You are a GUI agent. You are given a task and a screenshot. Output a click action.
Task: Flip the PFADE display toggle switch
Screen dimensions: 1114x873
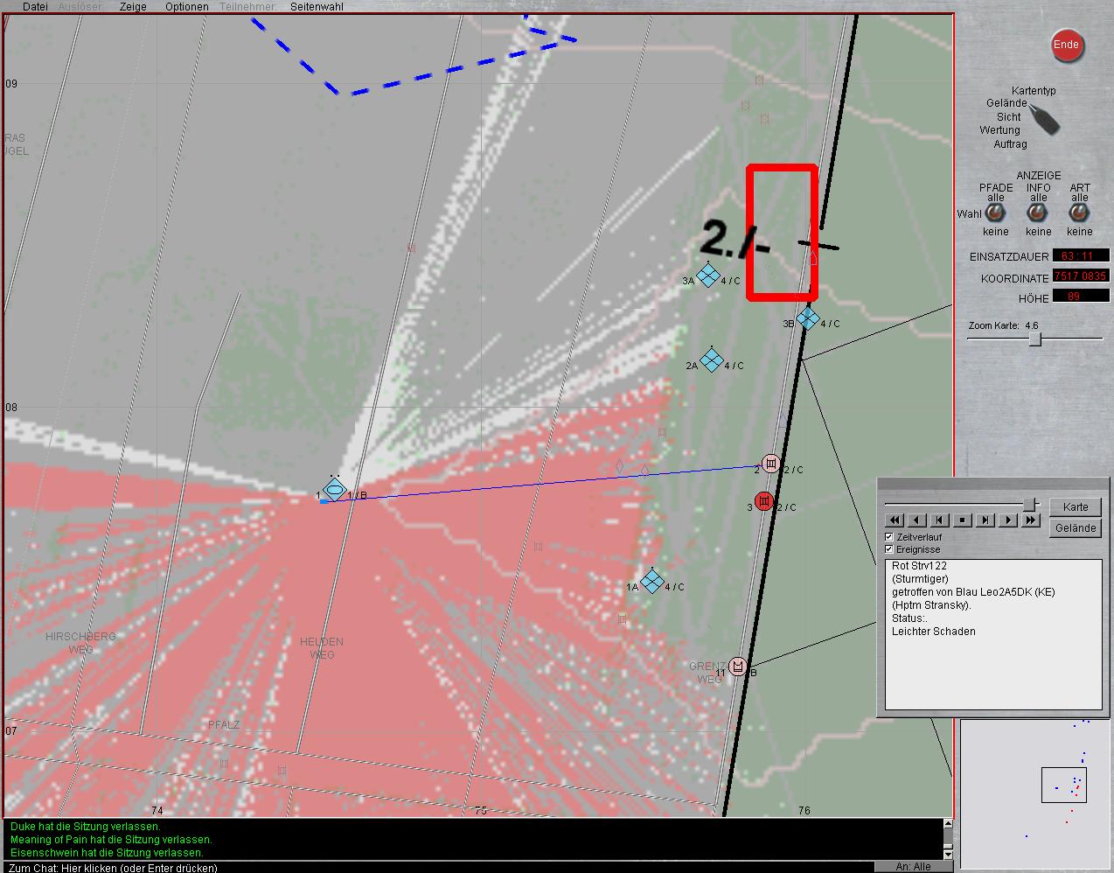995,213
